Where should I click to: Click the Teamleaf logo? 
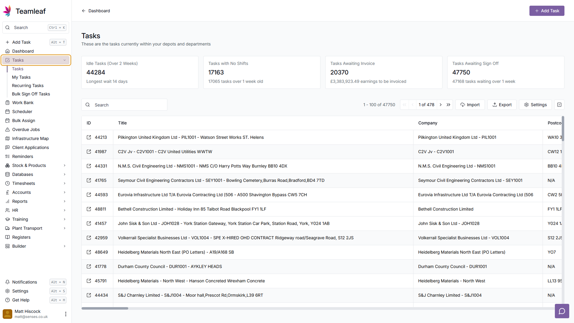pos(24,11)
